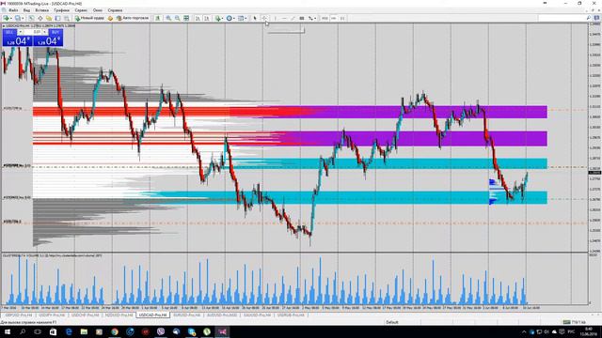Collapse the one-click trading panel arrow

pos(4,26)
